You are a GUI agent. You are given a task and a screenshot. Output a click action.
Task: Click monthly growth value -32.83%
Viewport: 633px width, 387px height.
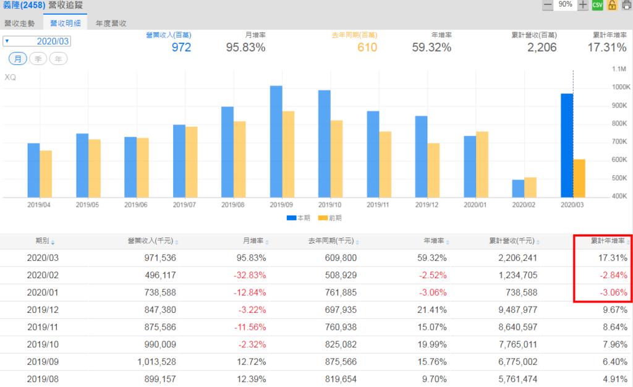pos(250,275)
